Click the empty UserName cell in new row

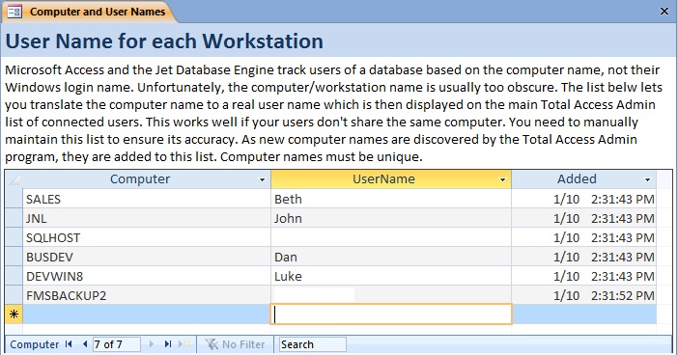click(x=391, y=314)
